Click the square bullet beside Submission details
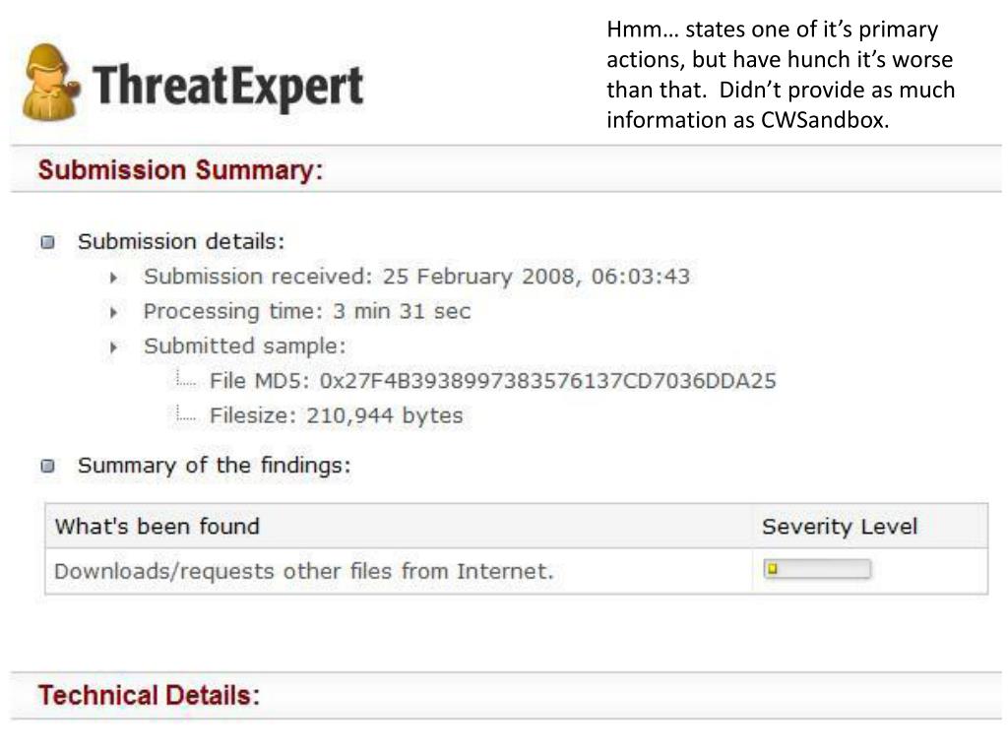Viewport: 1008px width, 756px height. (47, 242)
